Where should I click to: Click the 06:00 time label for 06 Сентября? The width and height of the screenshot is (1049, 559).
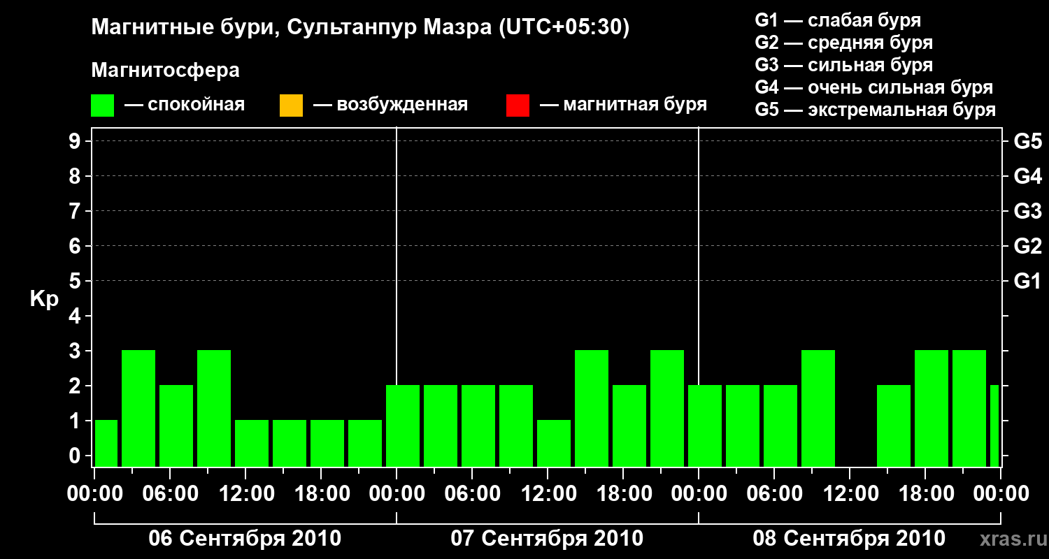(170, 493)
